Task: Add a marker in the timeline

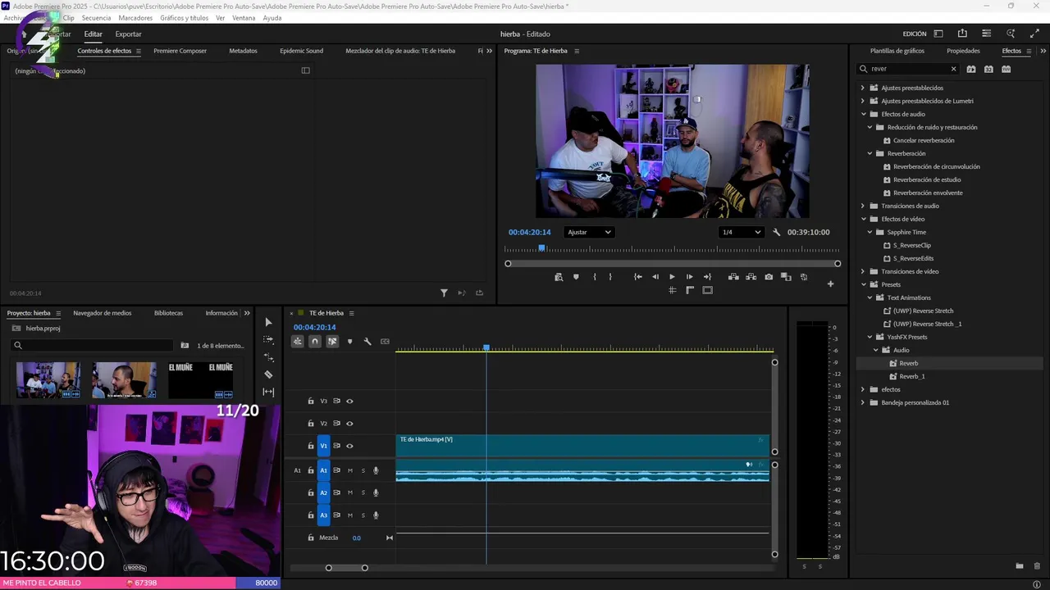Action: tap(350, 342)
